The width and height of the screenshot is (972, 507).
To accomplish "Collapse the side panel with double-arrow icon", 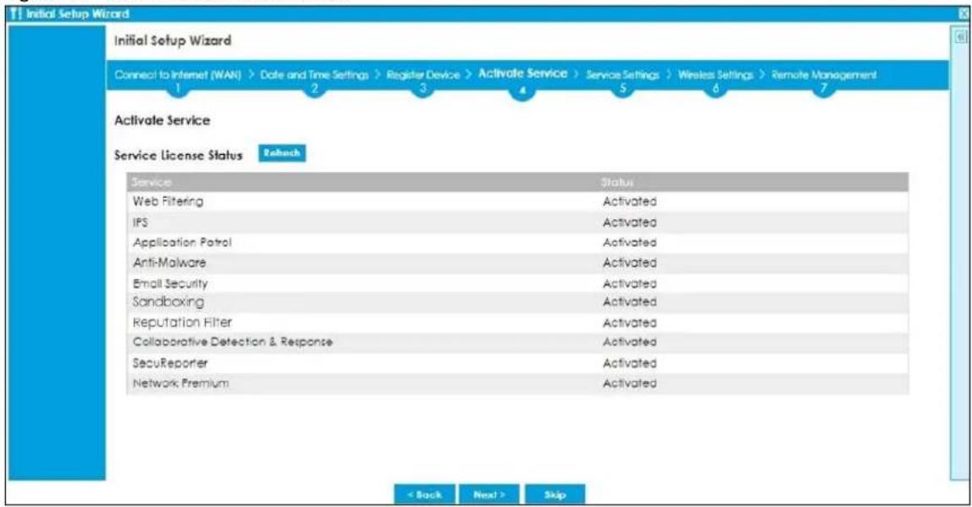I will click(x=962, y=36).
